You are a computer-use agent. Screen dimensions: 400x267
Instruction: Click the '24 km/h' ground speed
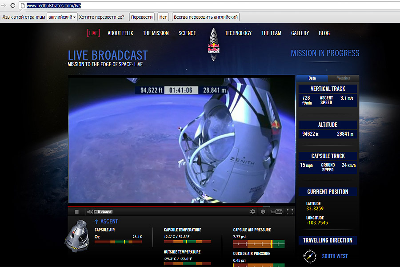pyautogui.click(x=348, y=165)
